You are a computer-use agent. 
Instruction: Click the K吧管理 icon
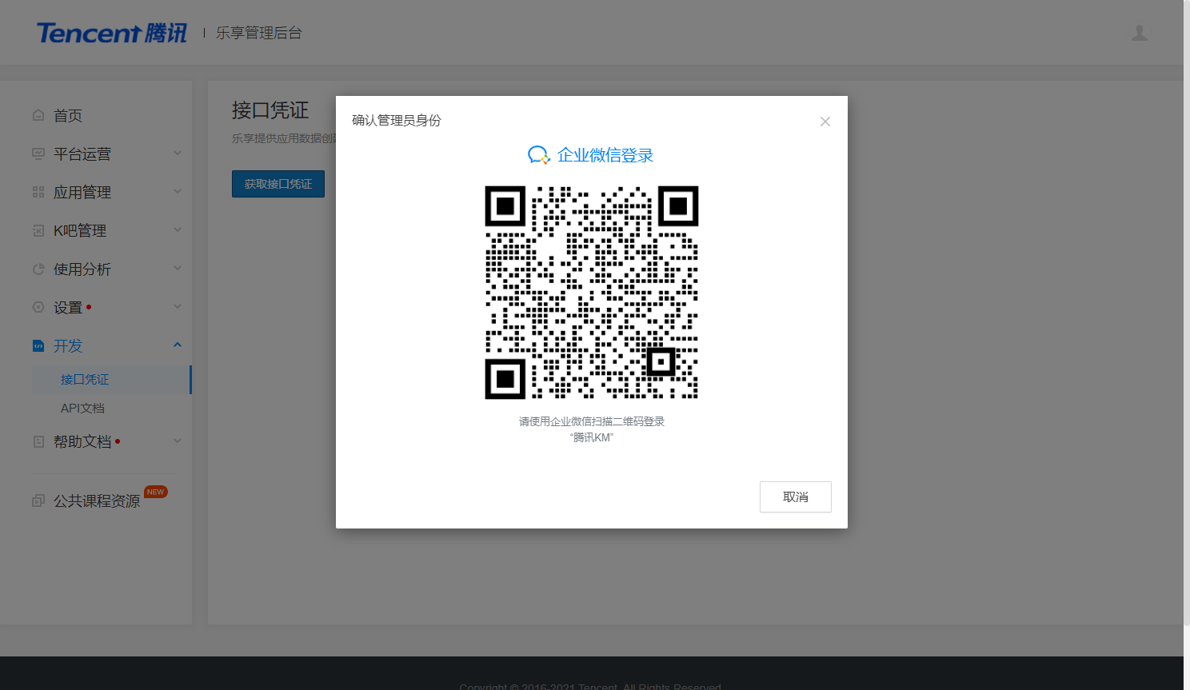[x=38, y=230]
